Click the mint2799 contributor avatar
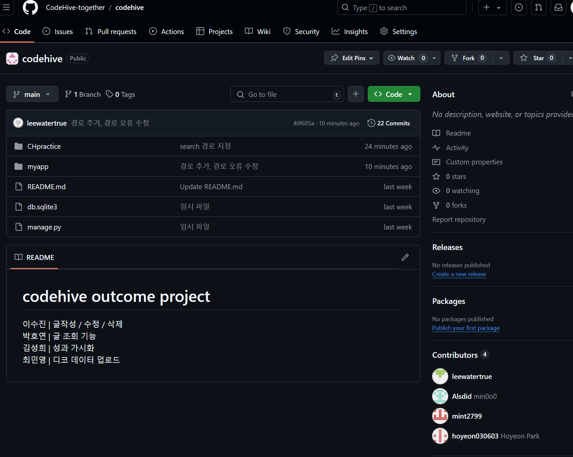573x457 pixels. [440, 416]
